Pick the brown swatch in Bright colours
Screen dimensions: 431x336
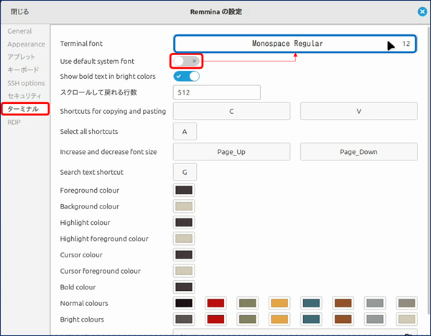click(343, 320)
